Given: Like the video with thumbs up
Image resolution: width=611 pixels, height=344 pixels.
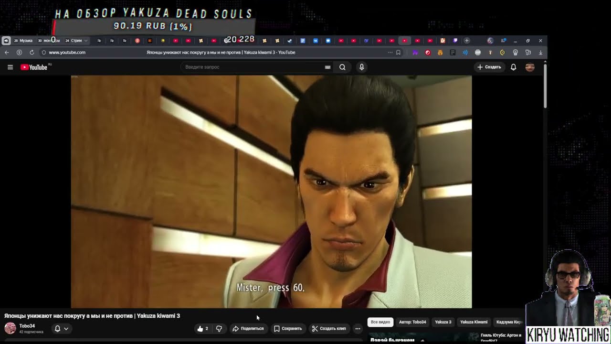Looking at the screenshot, I should (x=202, y=329).
